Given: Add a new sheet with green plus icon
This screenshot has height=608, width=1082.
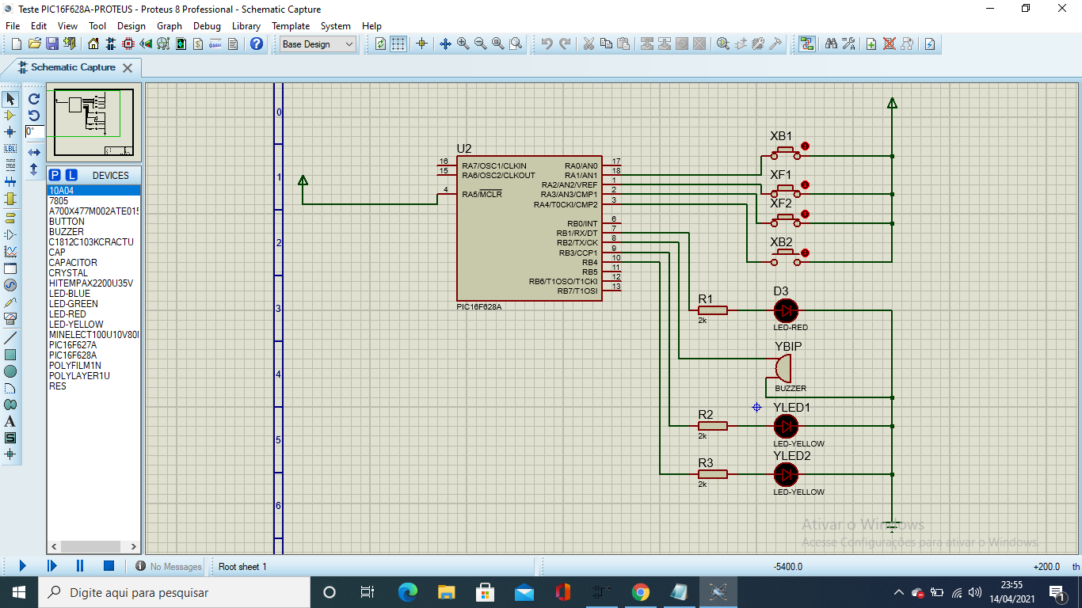Looking at the screenshot, I should point(871,44).
